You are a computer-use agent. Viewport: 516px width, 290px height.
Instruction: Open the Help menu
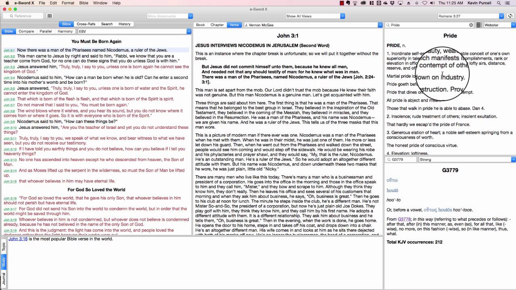pos(116,3)
